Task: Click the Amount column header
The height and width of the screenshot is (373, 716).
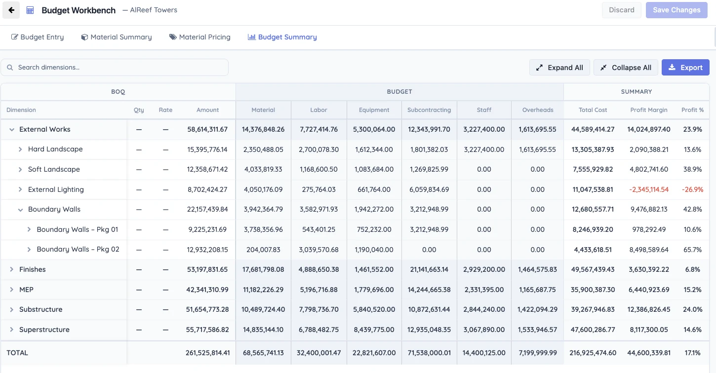Action: (208, 110)
